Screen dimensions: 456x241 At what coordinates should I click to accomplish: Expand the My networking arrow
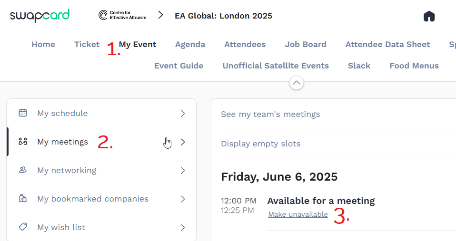click(183, 170)
